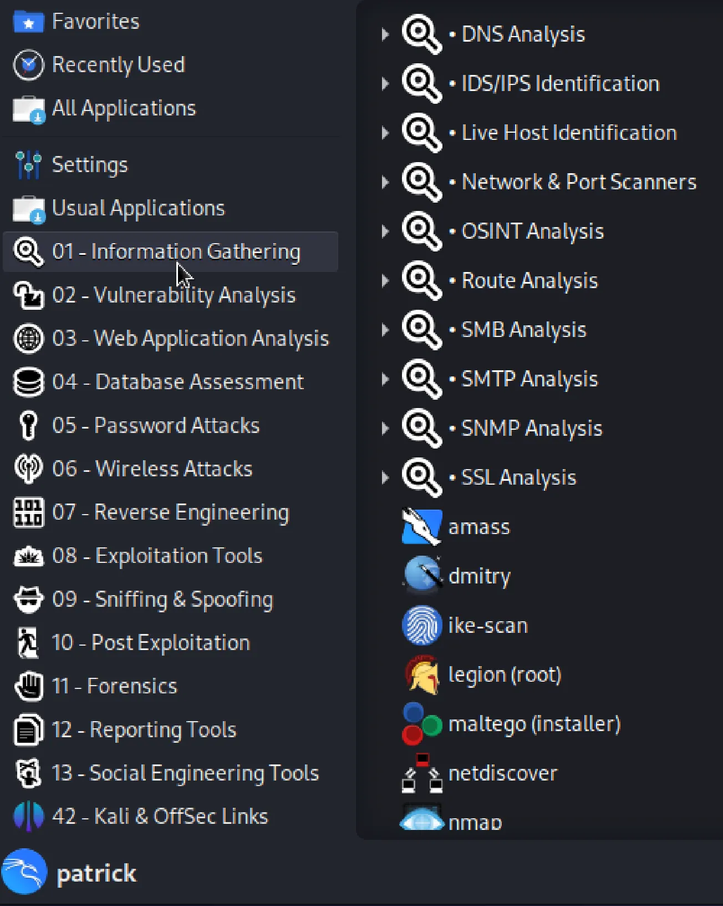The height and width of the screenshot is (906, 723).
Task: Open All Applications
Action: pos(124,108)
